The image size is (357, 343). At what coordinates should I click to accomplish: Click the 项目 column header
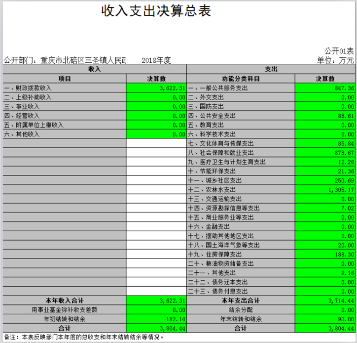click(65, 79)
